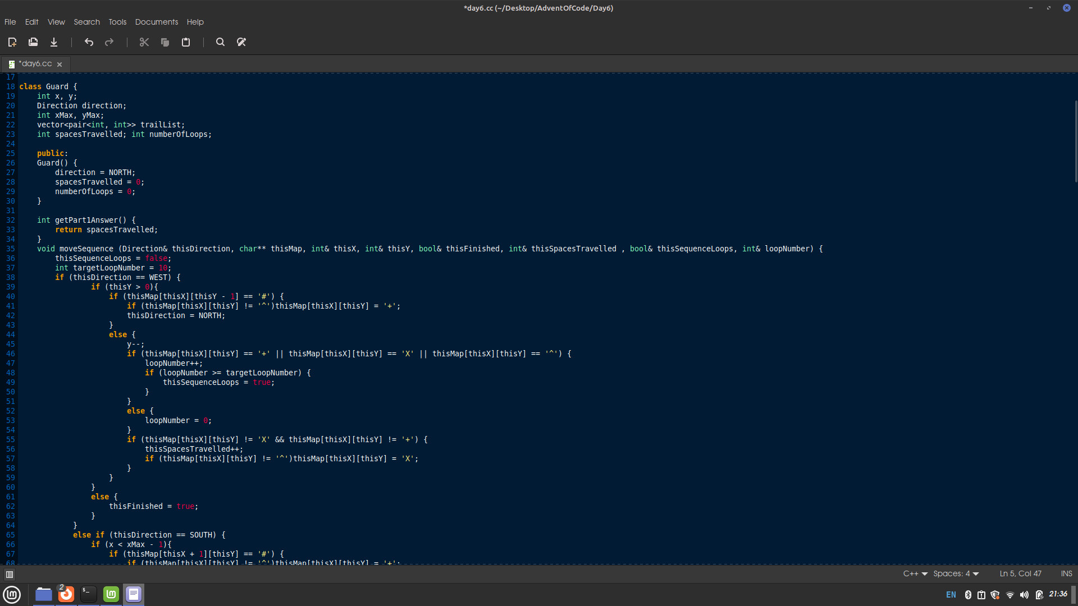The height and width of the screenshot is (606, 1078).
Task: Open the EN keyboard layout indicator
Action: tap(951, 595)
